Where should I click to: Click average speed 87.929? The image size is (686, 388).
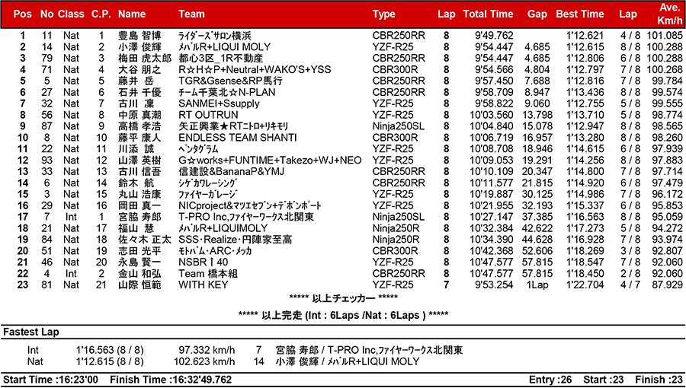click(x=666, y=285)
